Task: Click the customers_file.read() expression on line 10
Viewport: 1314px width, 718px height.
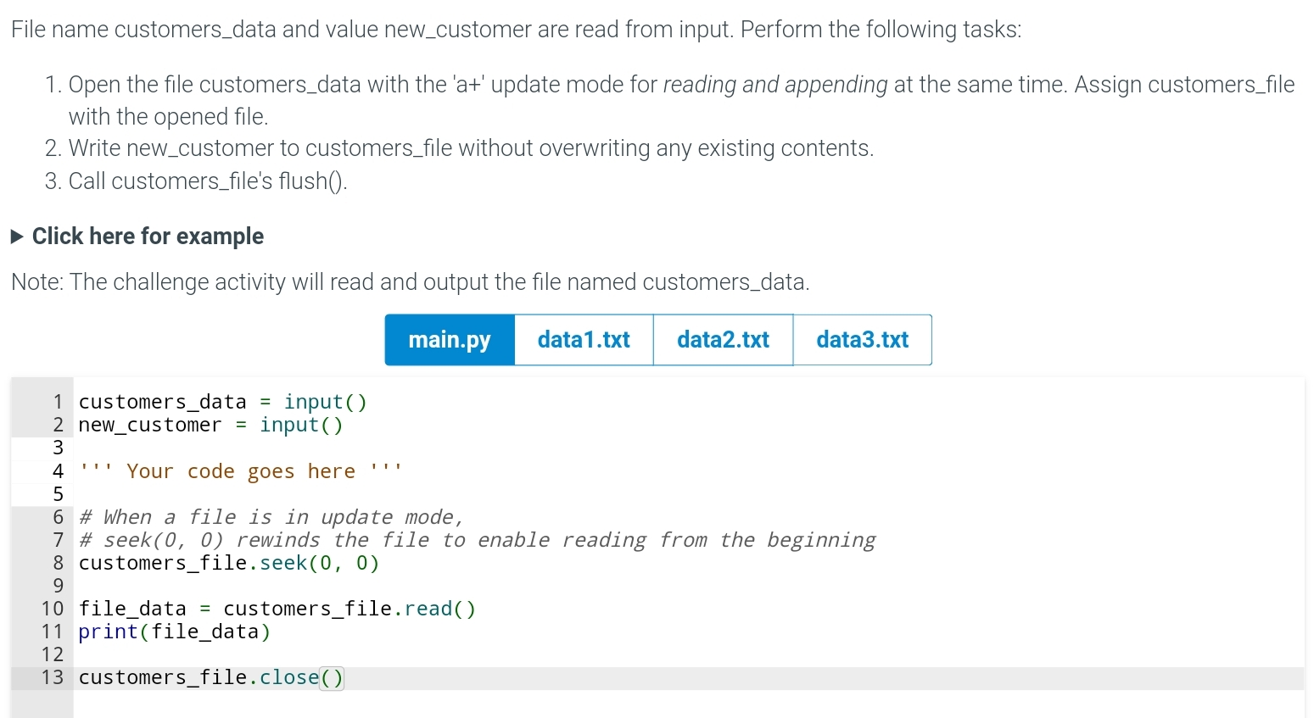Action: tap(349, 608)
